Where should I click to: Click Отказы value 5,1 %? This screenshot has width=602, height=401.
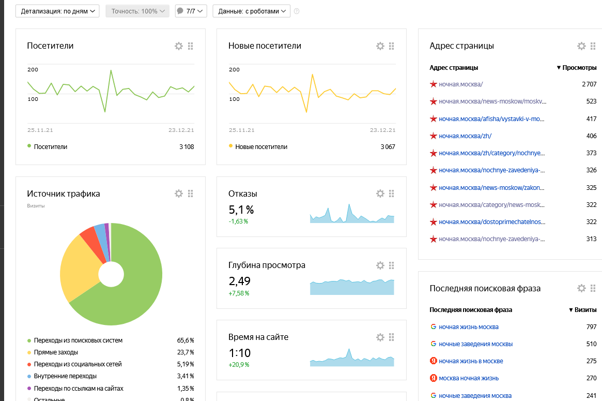(241, 210)
